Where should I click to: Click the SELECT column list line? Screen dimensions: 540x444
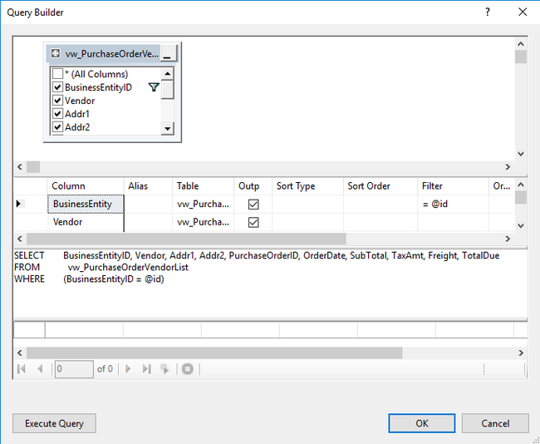257,255
